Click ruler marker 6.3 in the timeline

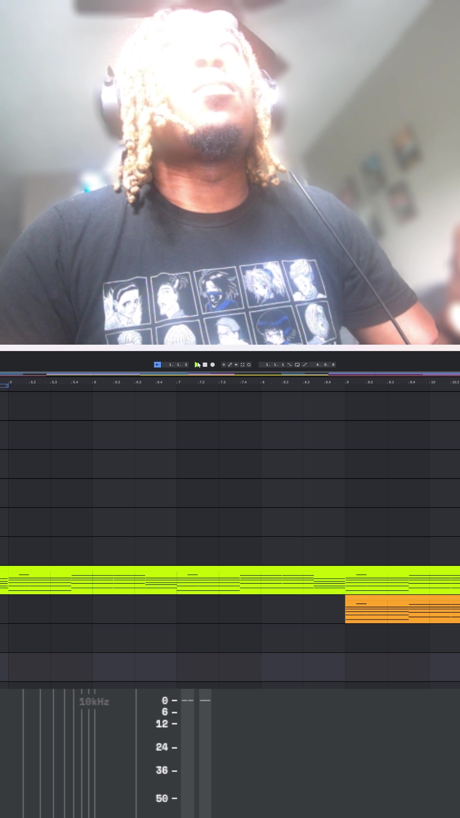coord(138,382)
